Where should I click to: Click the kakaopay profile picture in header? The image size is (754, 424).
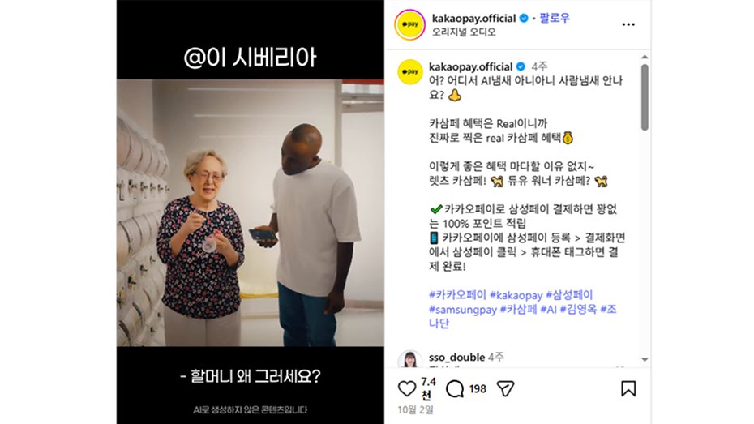tap(409, 24)
